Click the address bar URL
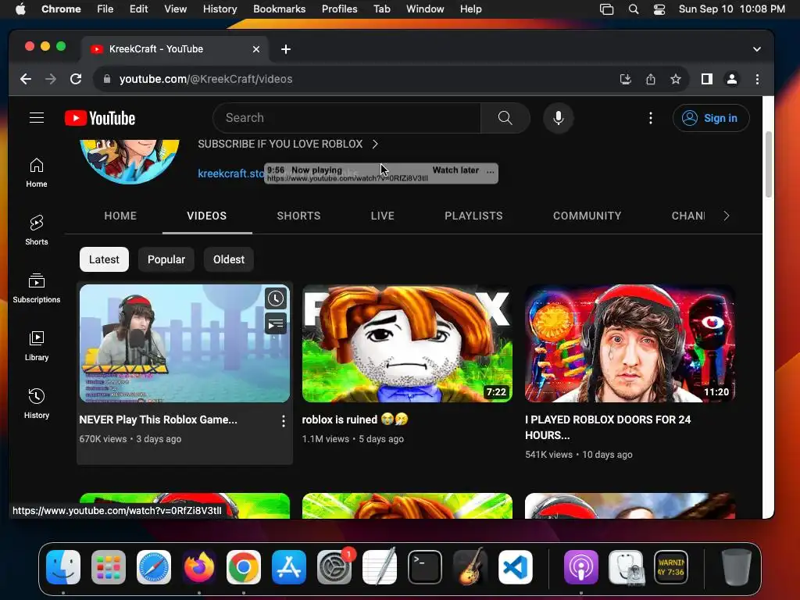The height and width of the screenshot is (600, 800). (205, 79)
